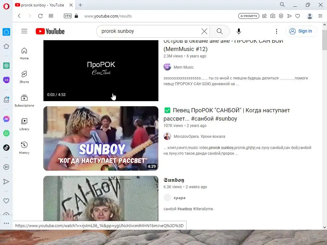The height and width of the screenshot is (245, 327).
Task: Open the page edit/pinboard icon
Action: click(x=264, y=16)
